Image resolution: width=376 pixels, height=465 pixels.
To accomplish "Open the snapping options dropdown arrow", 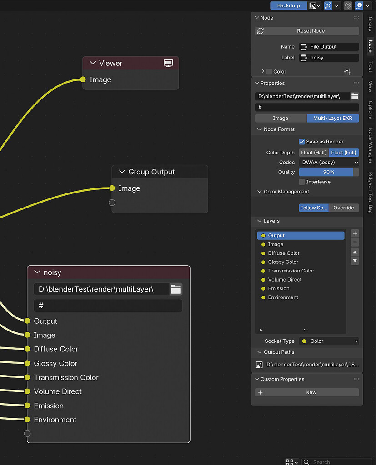I will pyautogui.click(x=336, y=5).
